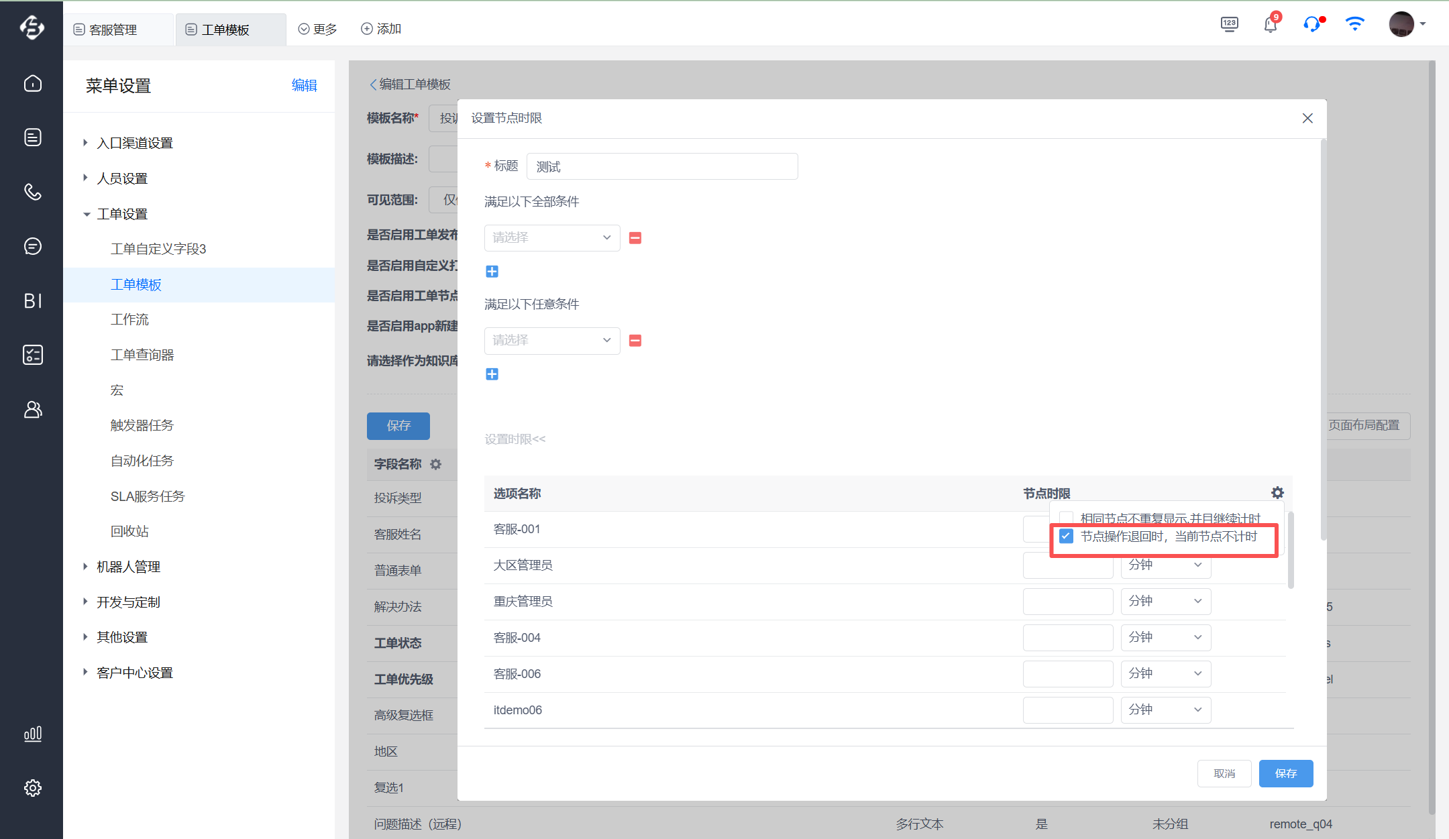Viewport: 1449px width, 839px height.
Task: Open 请选择 dropdown under 满足以下全部条件
Action: [551, 238]
